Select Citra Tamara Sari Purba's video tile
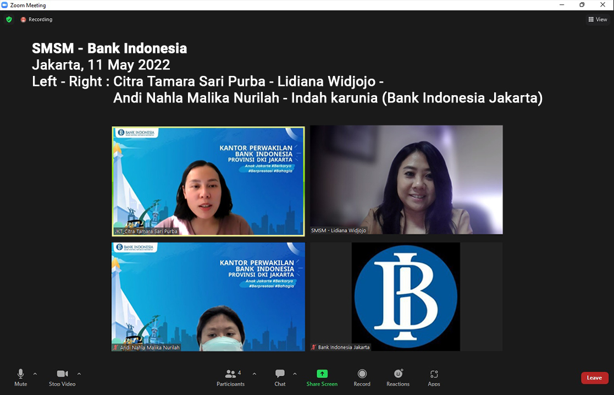This screenshot has width=614, height=395. click(x=208, y=181)
